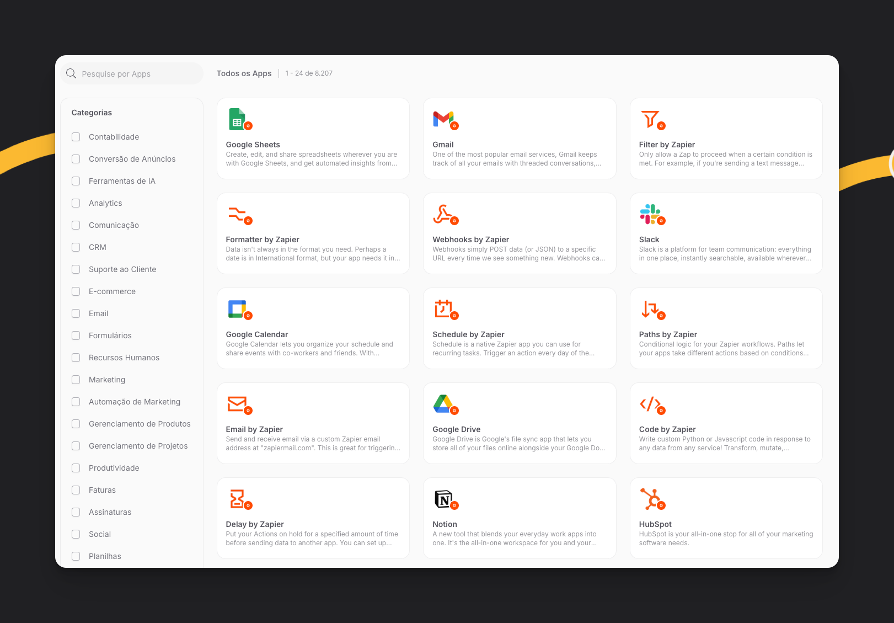Screen dimensions: 894x623
Task: Check the Formulários checkbox
Action: click(76, 336)
